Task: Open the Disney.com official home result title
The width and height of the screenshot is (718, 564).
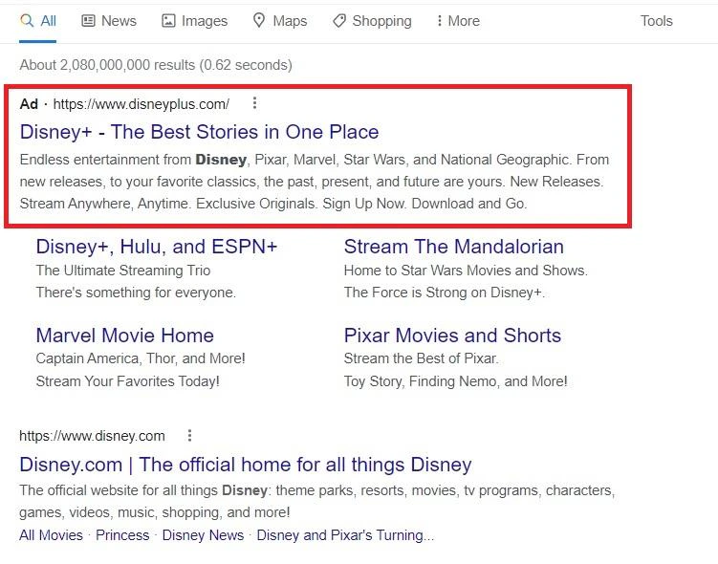Action: pyautogui.click(x=246, y=465)
